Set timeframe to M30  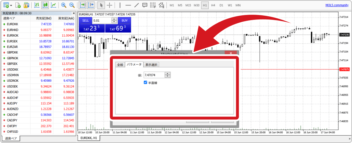(x=196, y=5)
